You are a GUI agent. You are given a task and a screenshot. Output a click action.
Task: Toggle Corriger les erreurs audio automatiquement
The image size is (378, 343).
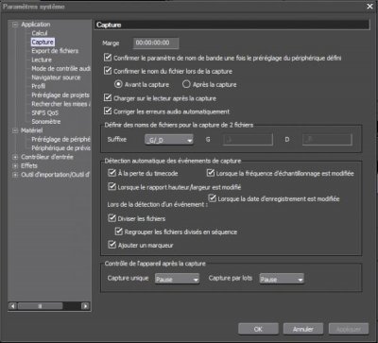108,111
